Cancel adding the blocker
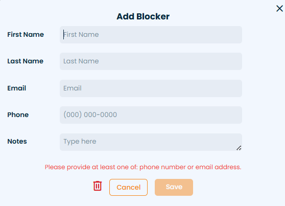Image resolution: width=285 pixels, height=206 pixels. (x=128, y=187)
